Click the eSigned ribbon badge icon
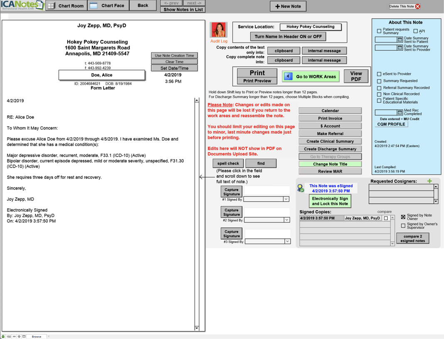The height and width of the screenshot is (339, 444). (301, 188)
